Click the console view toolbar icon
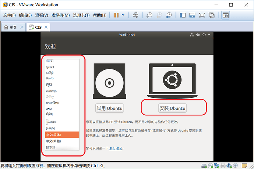254x169 pixels. coord(226,15)
